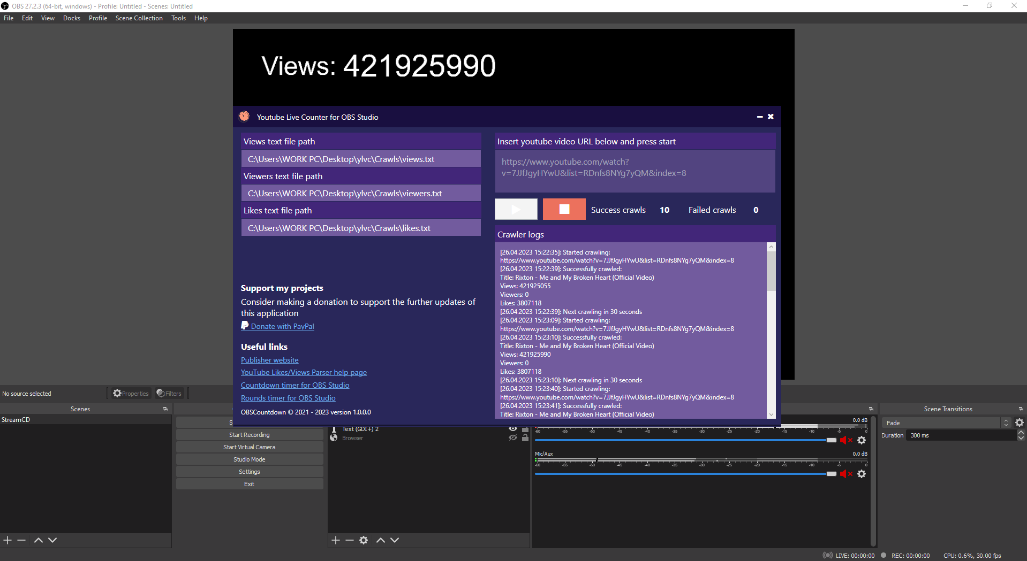This screenshot has height=561, width=1027.
Task: Click the Youtube Live Counter app logo
Action: click(244, 116)
